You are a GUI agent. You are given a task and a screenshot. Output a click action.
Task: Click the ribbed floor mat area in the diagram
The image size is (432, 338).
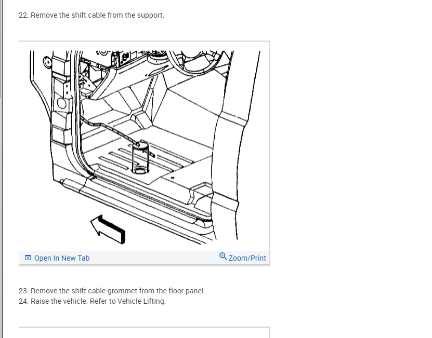pos(143,158)
